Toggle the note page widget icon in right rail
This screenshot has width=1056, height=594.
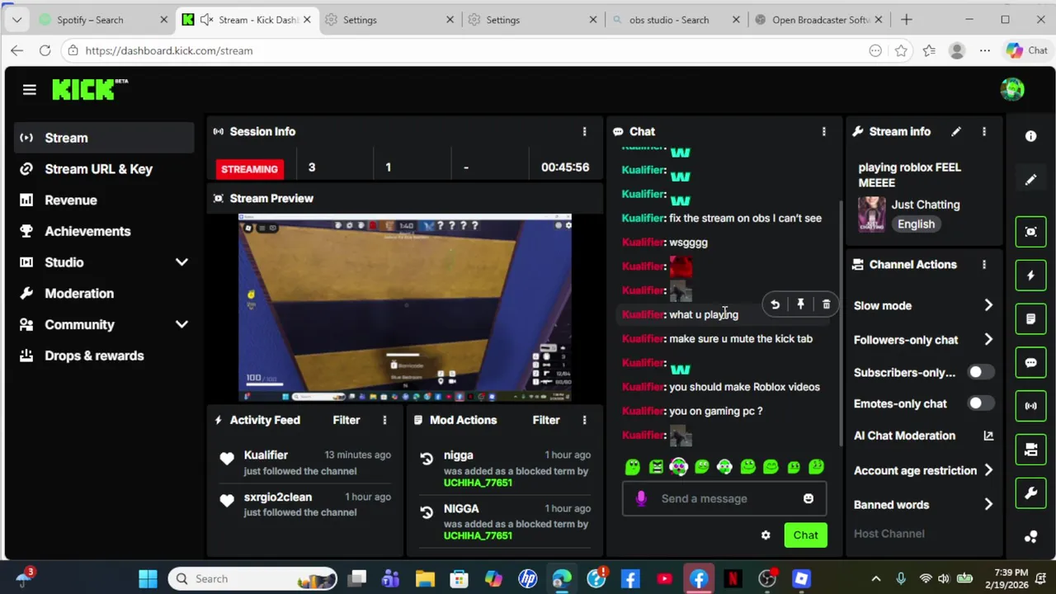1030,319
